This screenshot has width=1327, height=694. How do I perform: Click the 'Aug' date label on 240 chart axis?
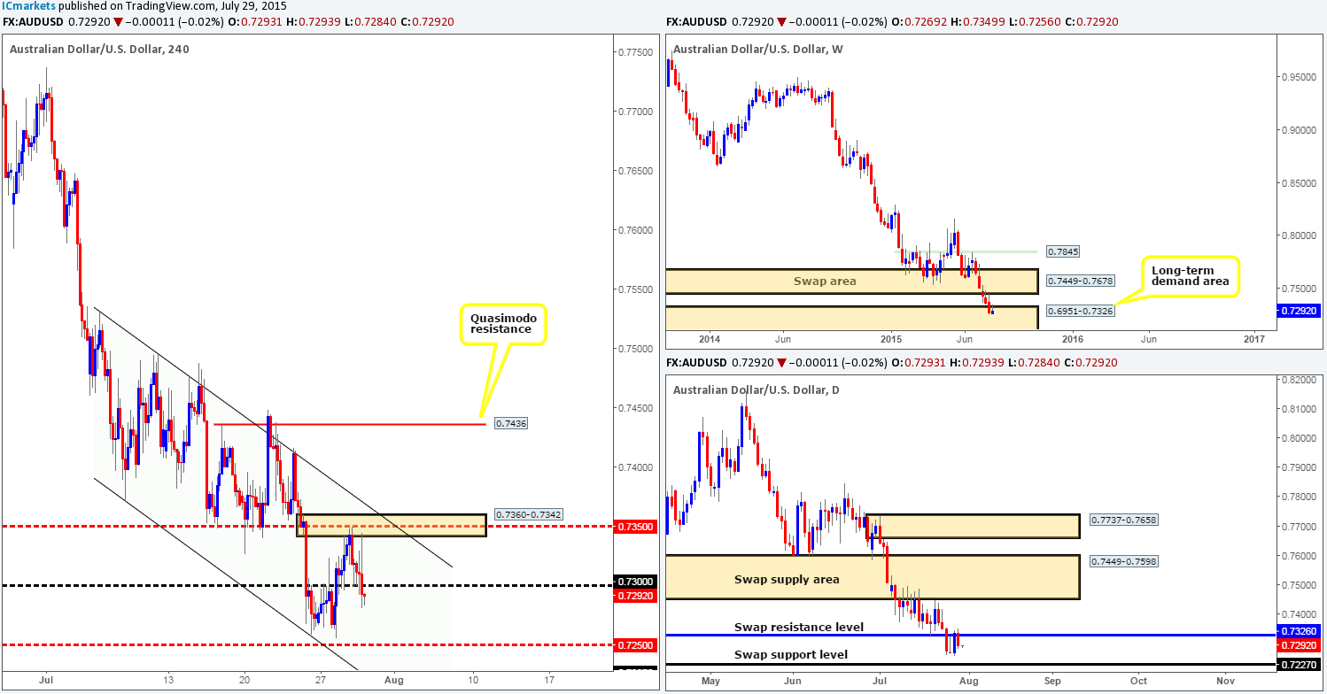tap(395, 680)
